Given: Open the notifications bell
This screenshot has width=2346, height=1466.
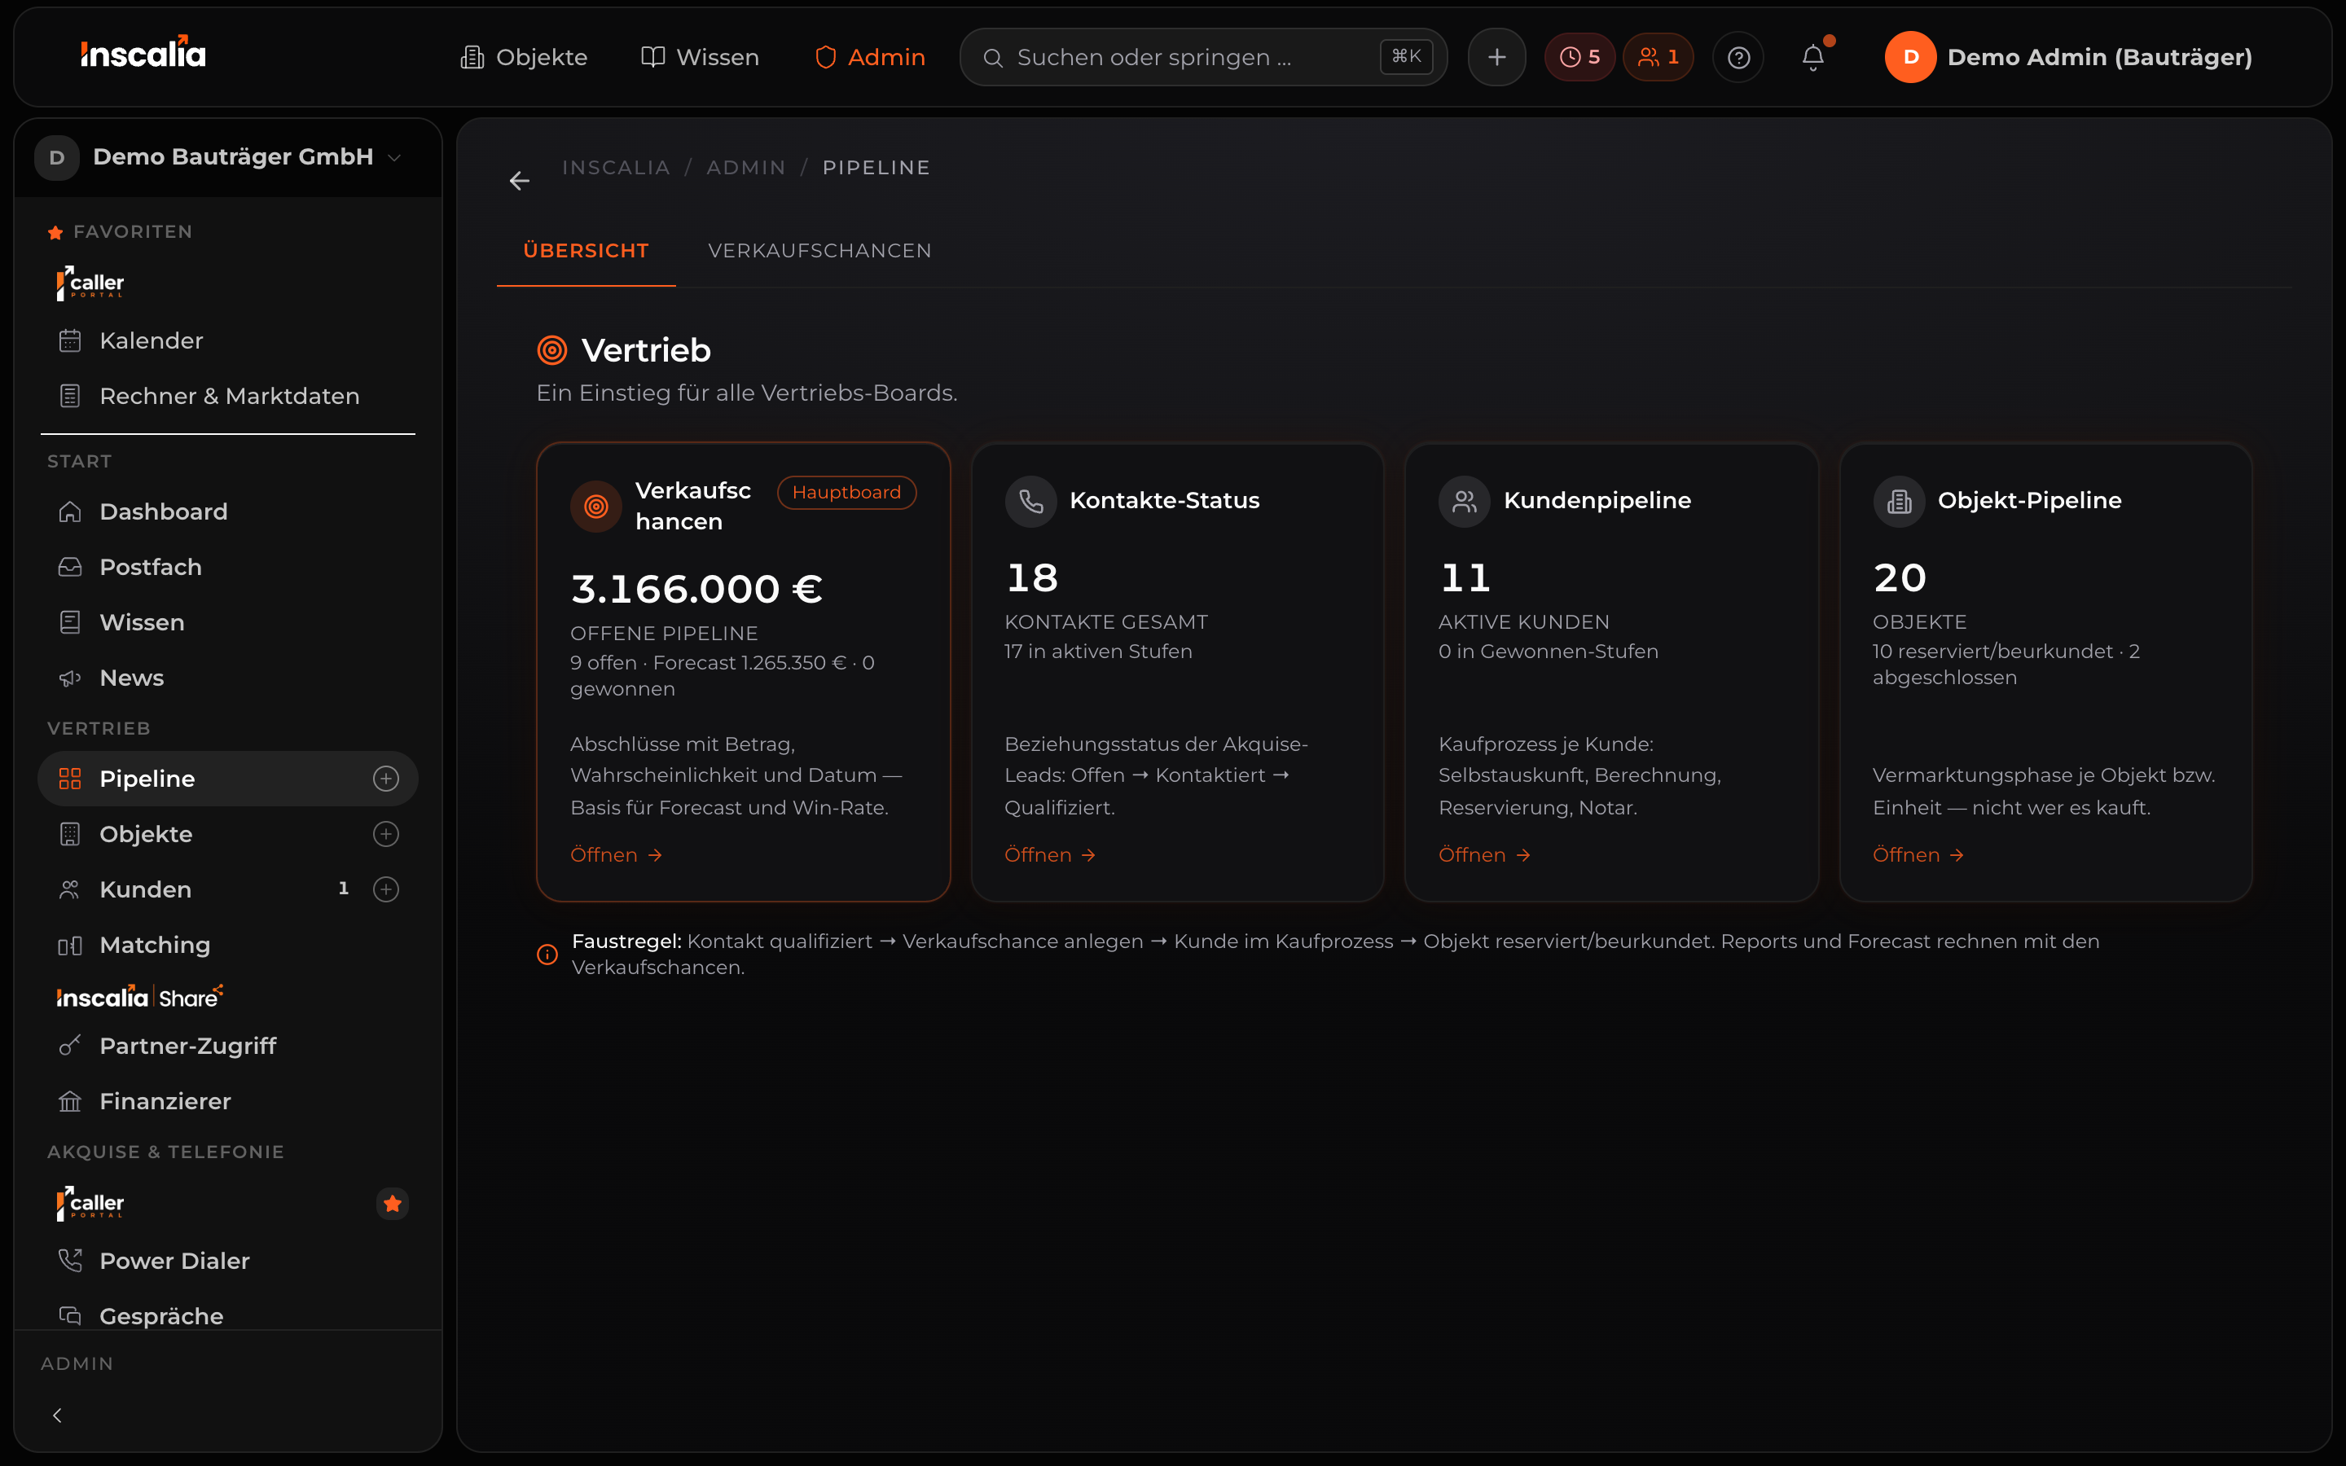Looking at the screenshot, I should tap(1812, 57).
